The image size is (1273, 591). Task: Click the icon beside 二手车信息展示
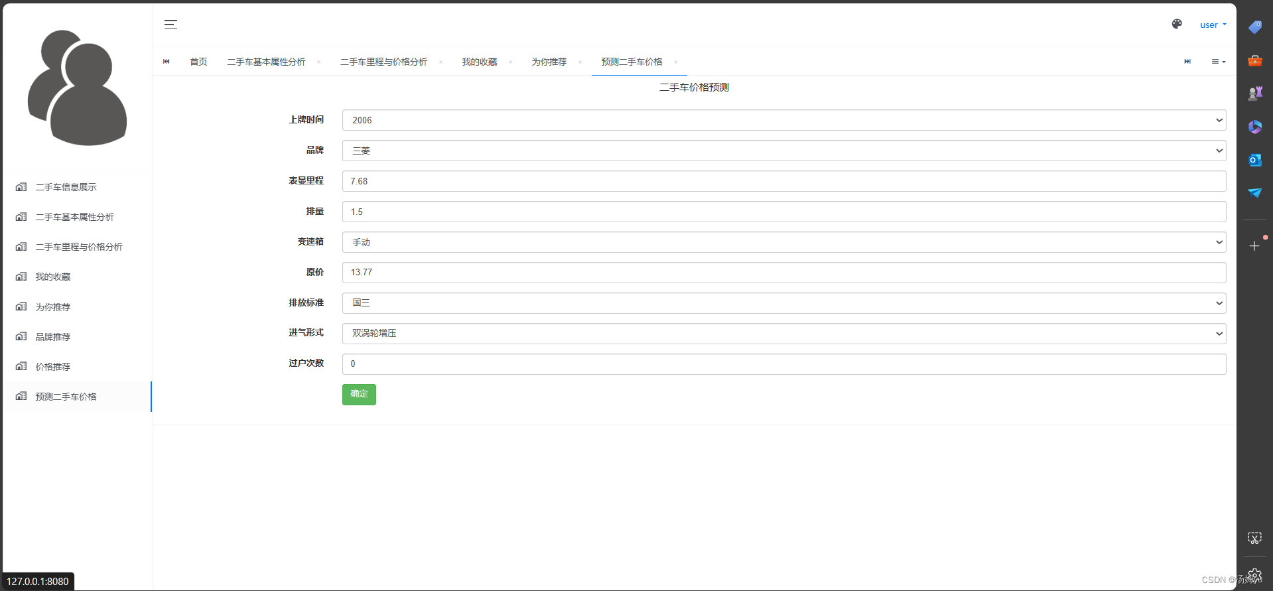[21, 187]
